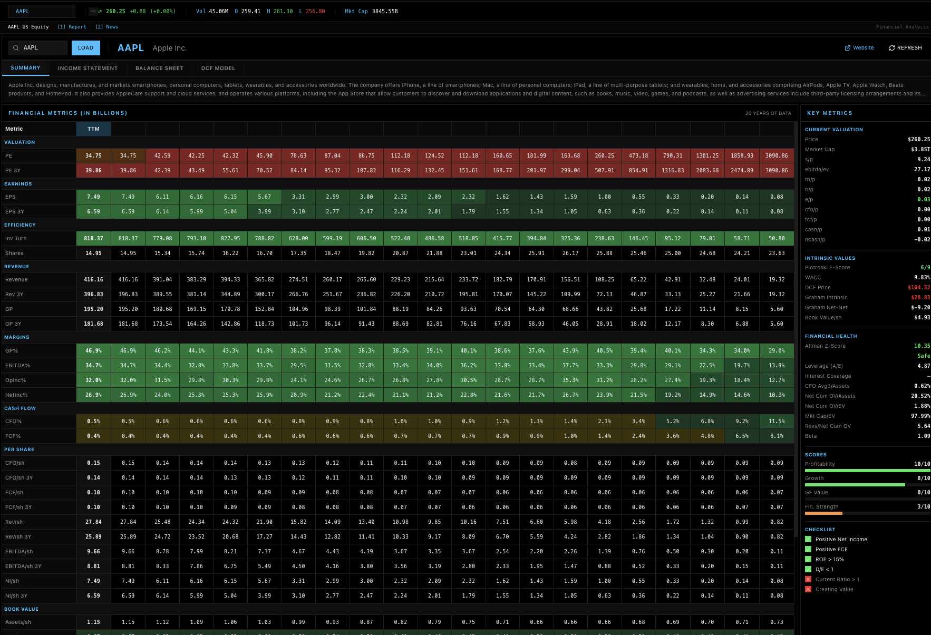Image resolution: width=931 pixels, height=635 pixels.
Task: Click the ⌘K shortcut badge in top bar
Action: click(93, 11)
